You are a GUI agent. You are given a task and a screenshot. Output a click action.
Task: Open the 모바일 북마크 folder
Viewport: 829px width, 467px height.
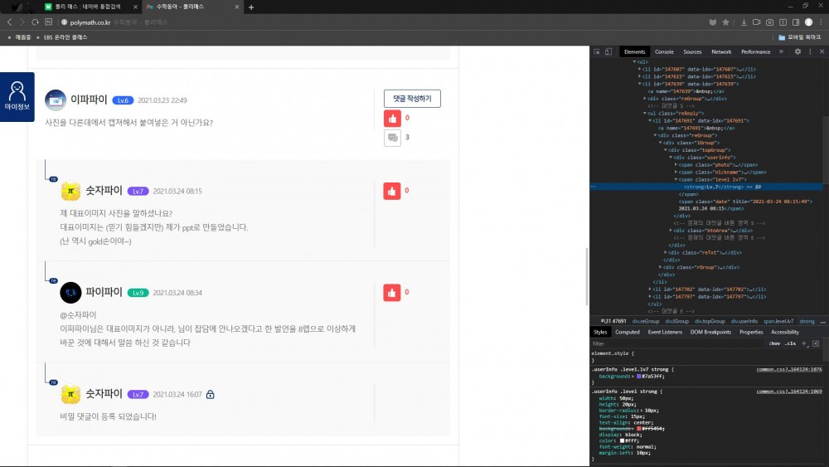pyautogui.click(x=800, y=37)
